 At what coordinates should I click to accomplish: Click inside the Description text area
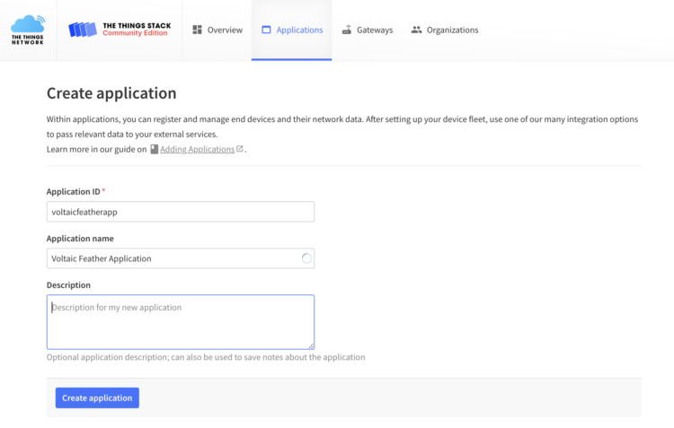coord(181,322)
